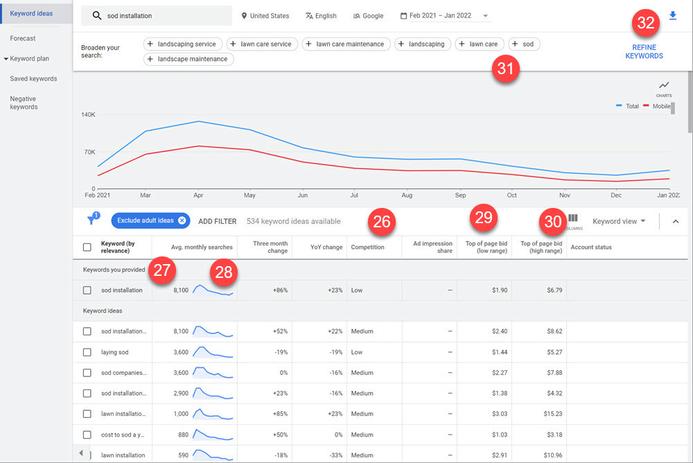The width and height of the screenshot is (693, 463).
Task: Check the 'sod installation...' row with 2,900 searches
Action: [x=87, y=393]
